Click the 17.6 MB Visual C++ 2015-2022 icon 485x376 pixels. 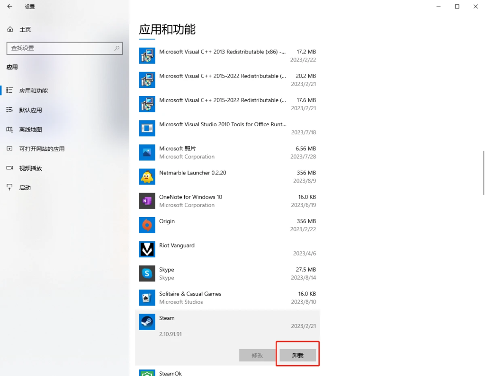[147, 104]
